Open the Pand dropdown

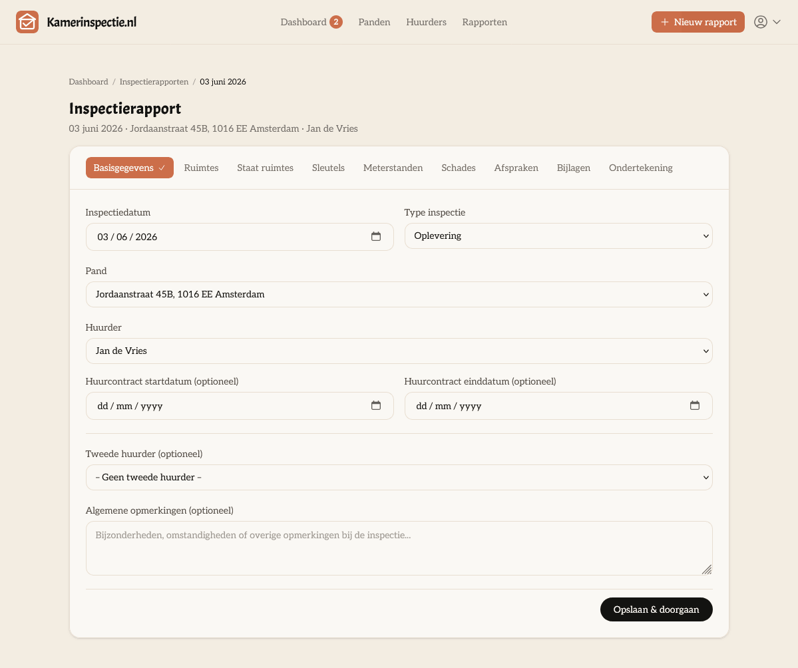[x=399, y=294]
